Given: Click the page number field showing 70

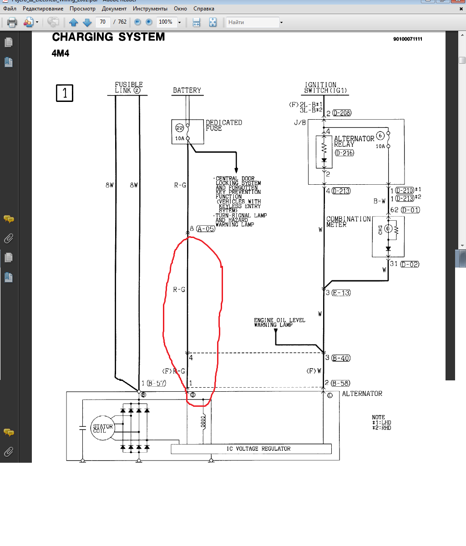Looking at the screenshot, I should 103,22.
